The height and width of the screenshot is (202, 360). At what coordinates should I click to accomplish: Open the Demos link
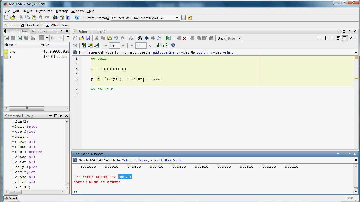[143, 160]
